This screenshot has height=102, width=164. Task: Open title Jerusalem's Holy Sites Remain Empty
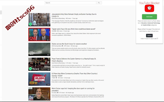click(x=74, y=15)
